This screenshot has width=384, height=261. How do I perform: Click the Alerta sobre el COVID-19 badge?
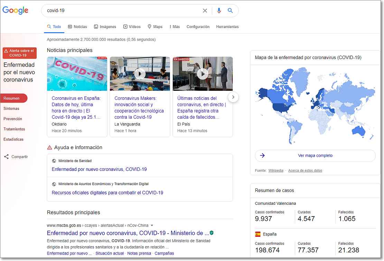(x=20, y=53)
